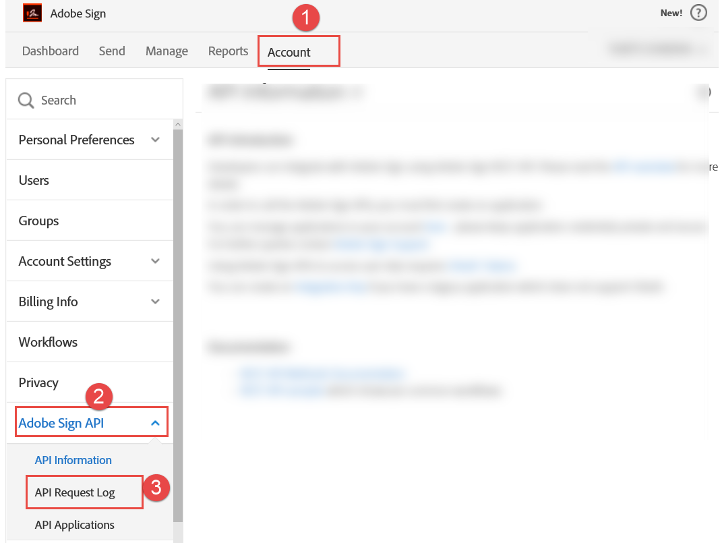The image size is (720, 543).
Task: Switch to the Account tab
Action: tap(289, 52)
